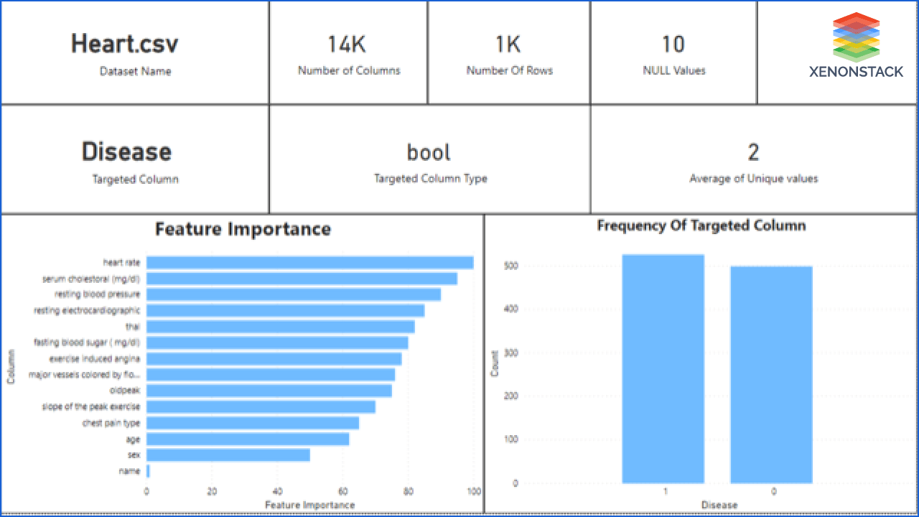Click the 'Count' y-axis title

coord(495,364)
